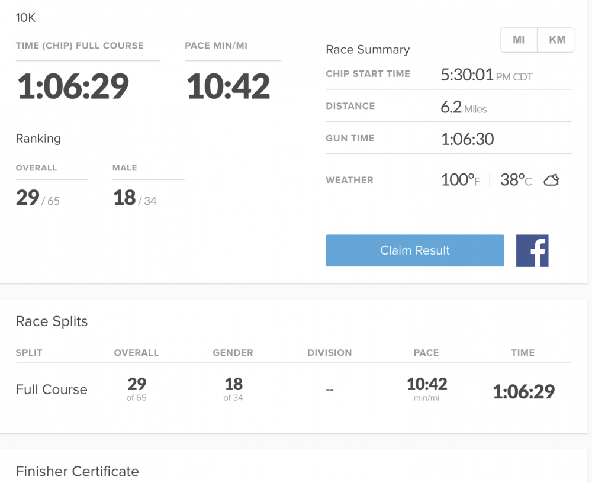Click the 100°F temperature reading
The width and height of the screenshot is (592, 483).
(460, 180)
